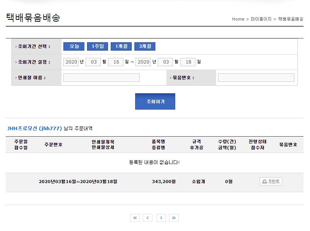Click the end month field
Viewport: 310px width, 231px height.
coord(165,62)
